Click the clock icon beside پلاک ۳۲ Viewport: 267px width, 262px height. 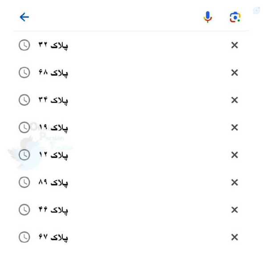(24, 45)
